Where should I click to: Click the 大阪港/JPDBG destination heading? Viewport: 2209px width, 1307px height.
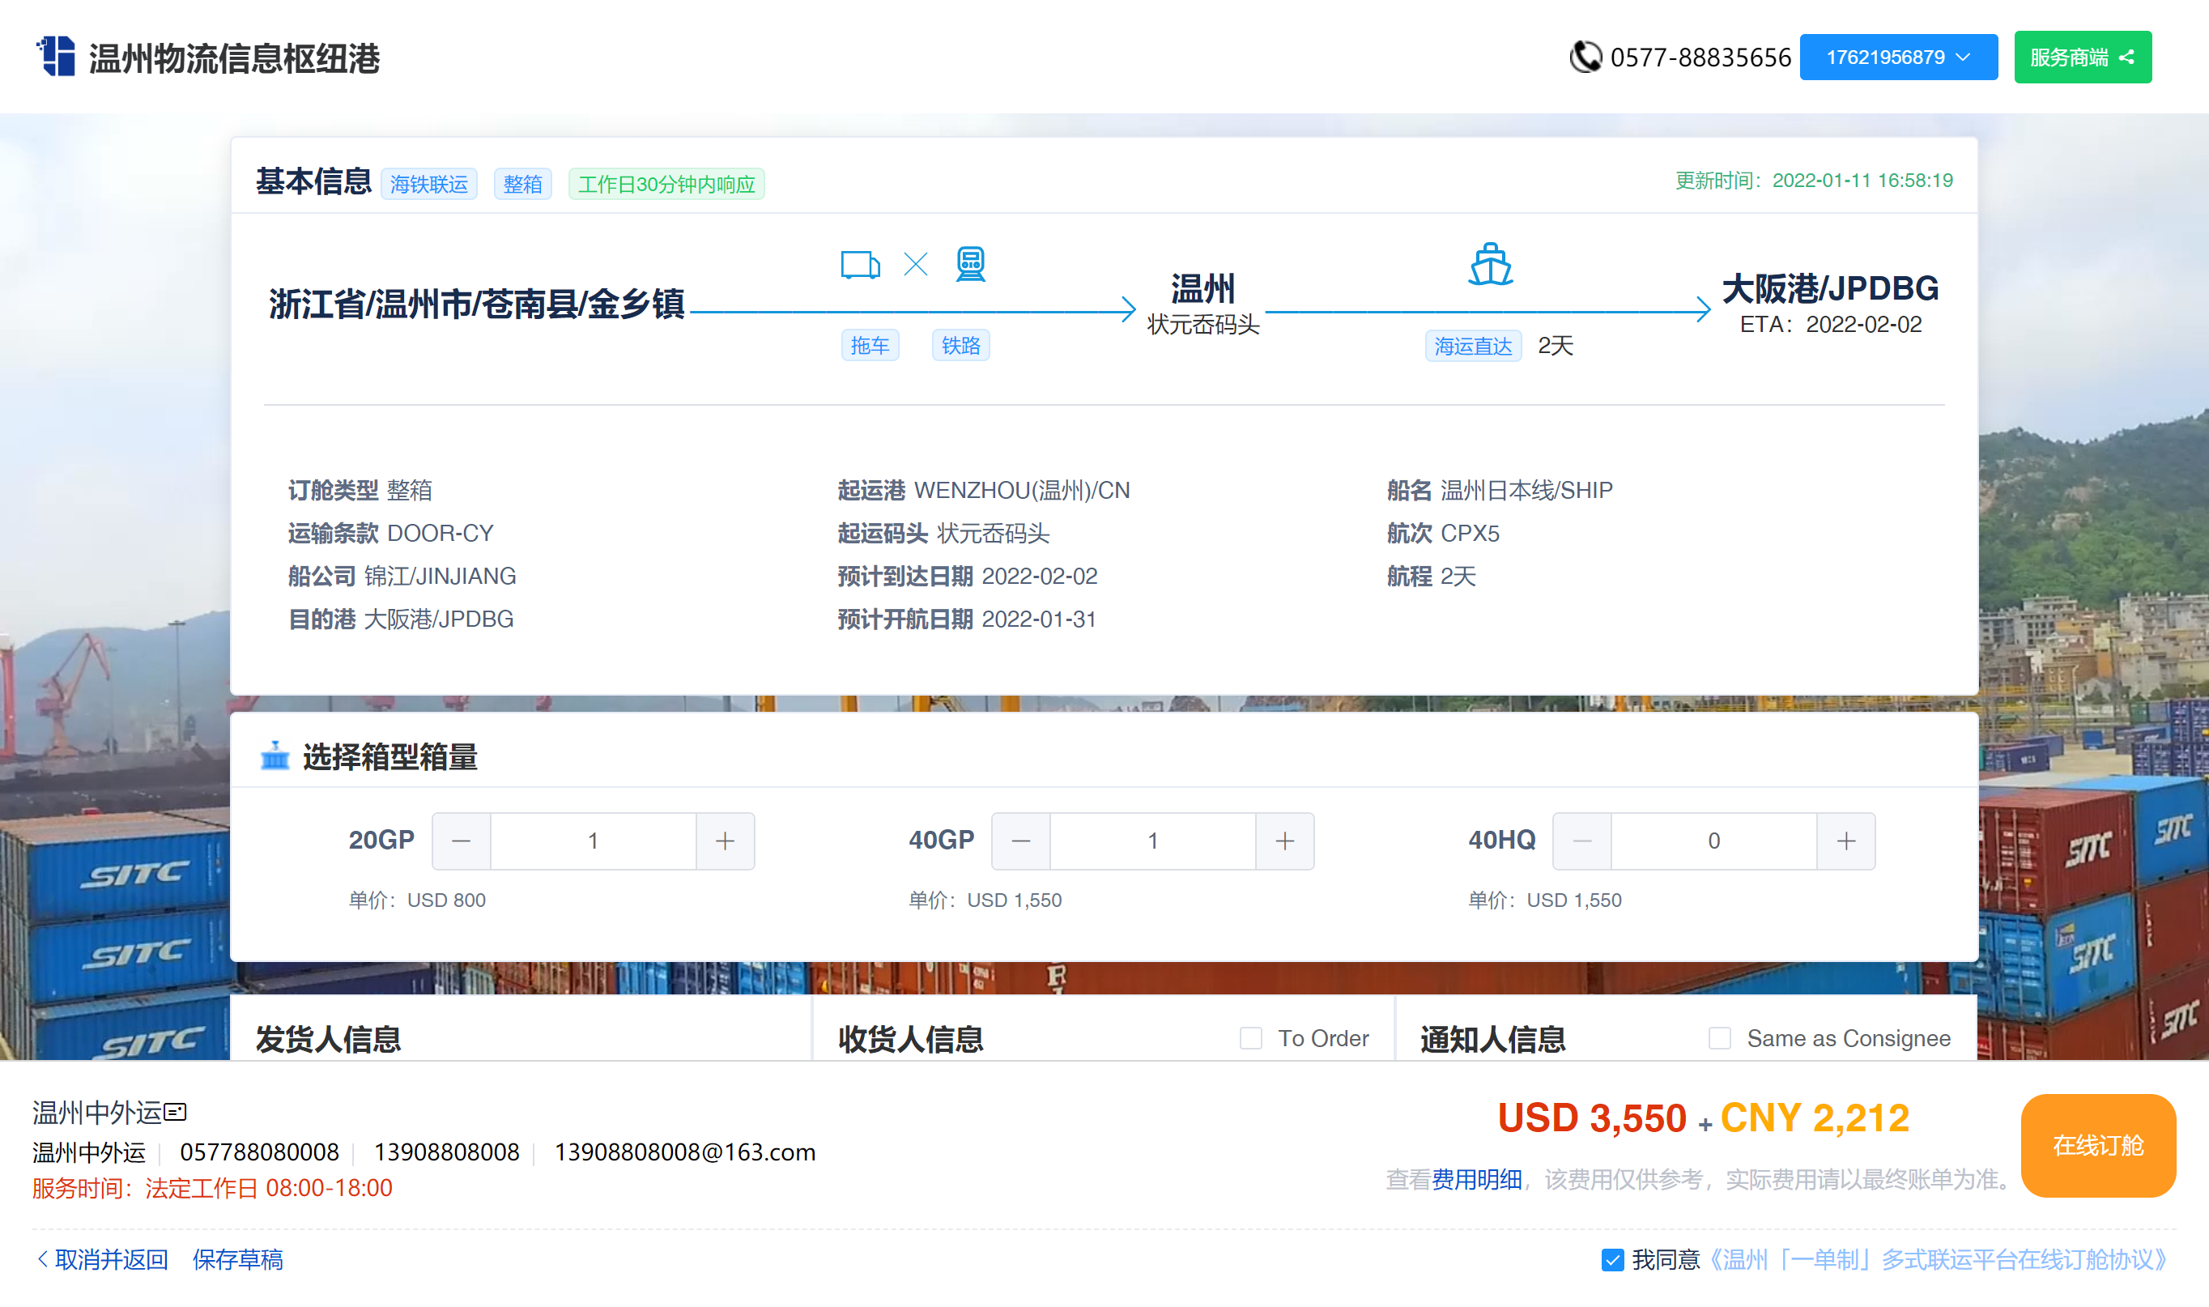pyautogui.click(x=1830, y=289)
